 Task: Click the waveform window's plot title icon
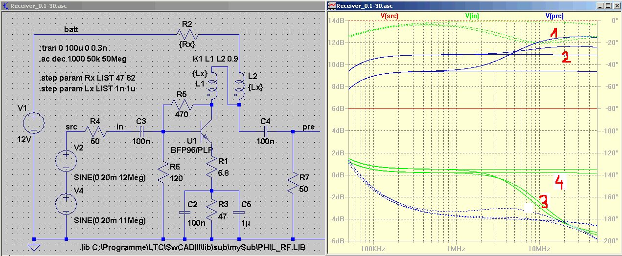(332, 6)
